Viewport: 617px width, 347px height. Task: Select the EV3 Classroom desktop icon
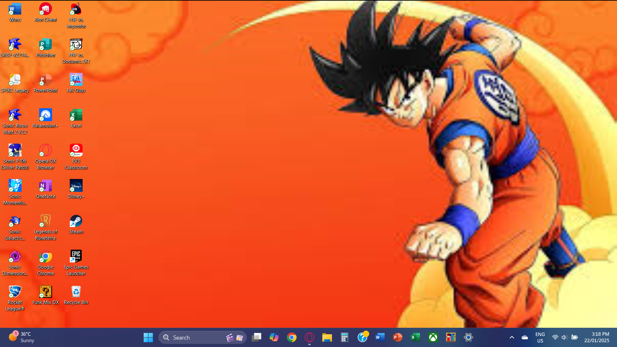[76, 157]
